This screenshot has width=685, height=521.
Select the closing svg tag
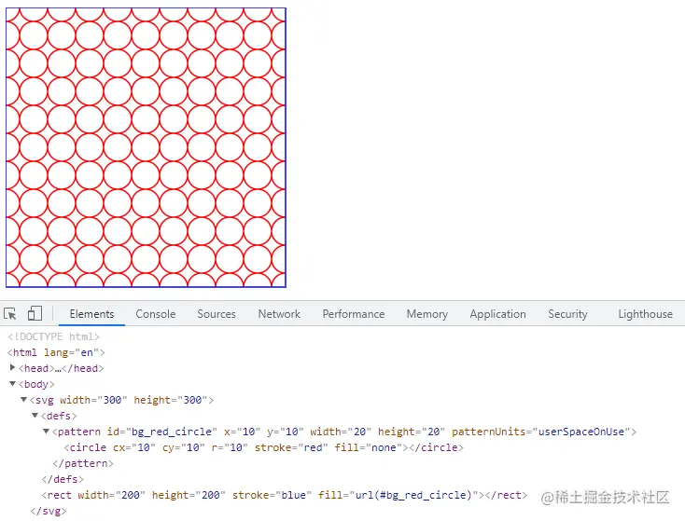49,511
